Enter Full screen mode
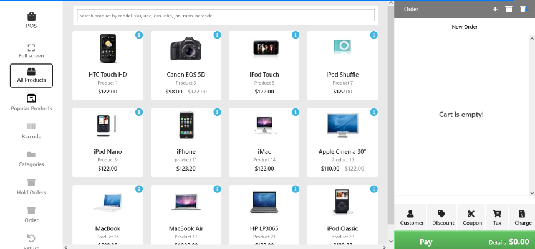This screenshot has width=535, height=249. click(31, 50)
